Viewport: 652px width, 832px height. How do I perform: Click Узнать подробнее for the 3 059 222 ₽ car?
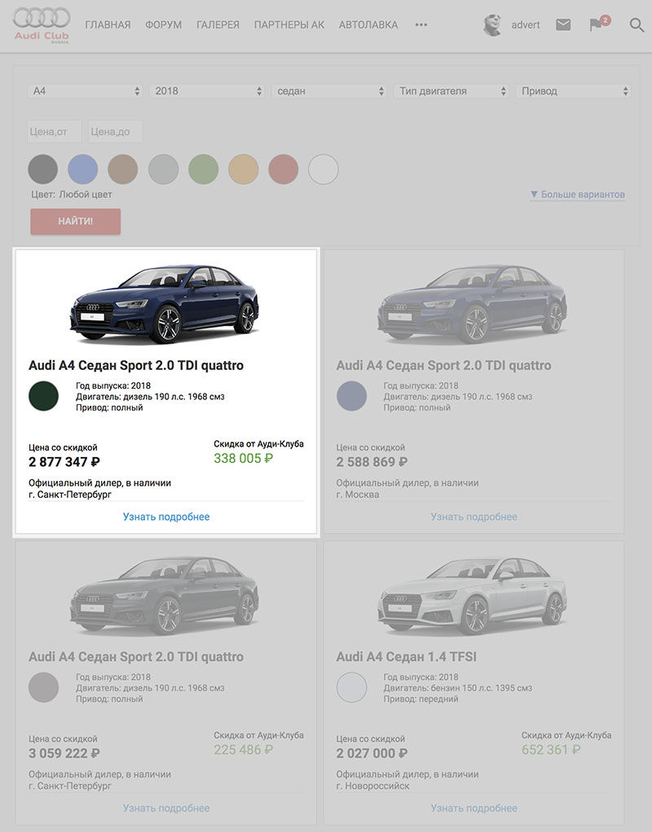(166, 808)
